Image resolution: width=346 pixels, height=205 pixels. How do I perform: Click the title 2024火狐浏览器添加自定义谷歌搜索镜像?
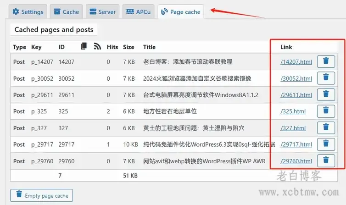point(197,78)
